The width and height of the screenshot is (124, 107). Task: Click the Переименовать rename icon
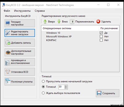point(72,21)
